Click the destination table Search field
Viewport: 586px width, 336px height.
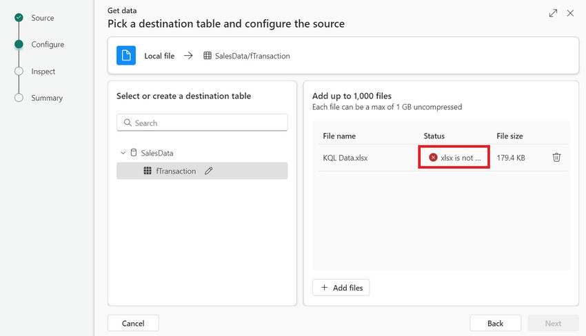coord(202,123)
